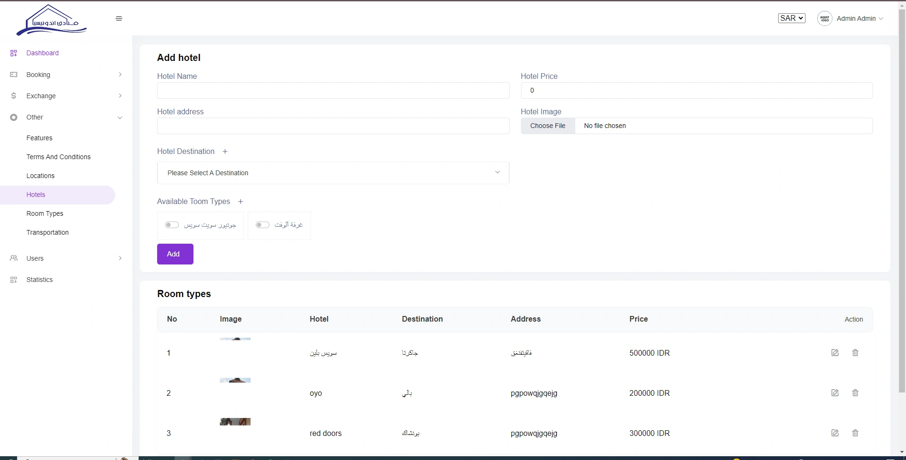This screenshot has width=906, height=460.
Task: Open the Admin Admin user menu
Action: (860, 18)
